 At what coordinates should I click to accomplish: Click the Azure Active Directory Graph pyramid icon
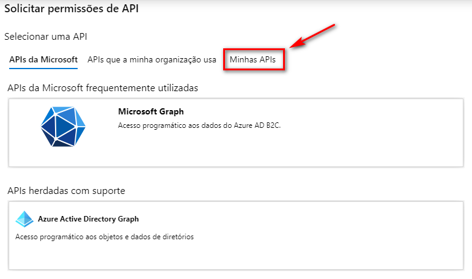pos(24,219)
